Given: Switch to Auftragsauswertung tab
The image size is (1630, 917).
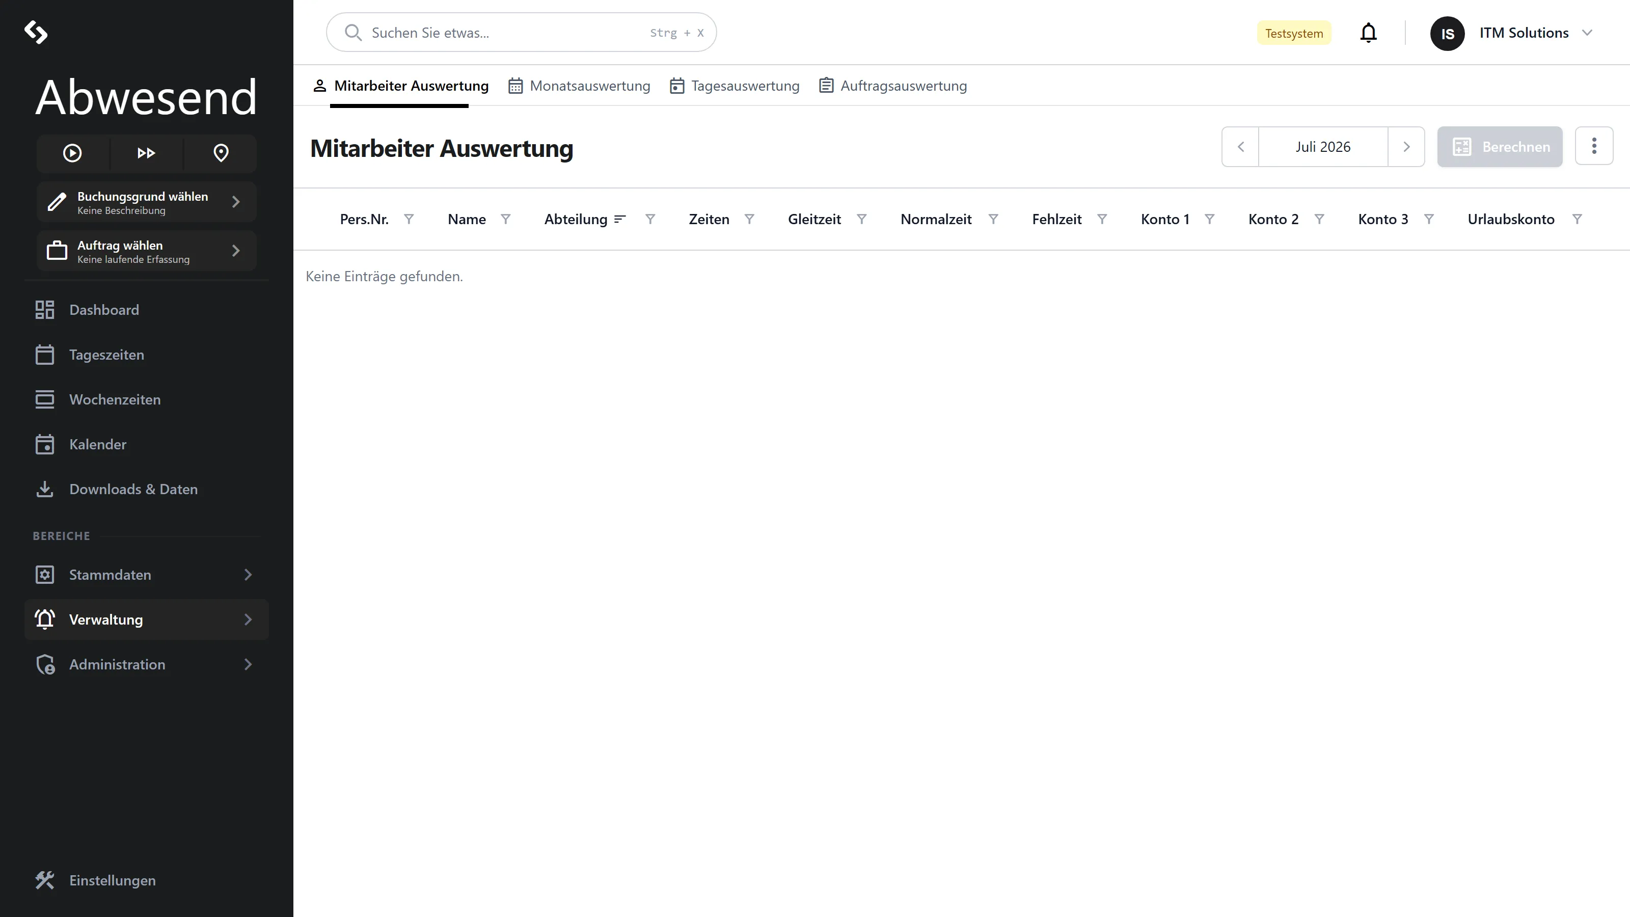Looking at the screenshot, I should pos(893,86).
